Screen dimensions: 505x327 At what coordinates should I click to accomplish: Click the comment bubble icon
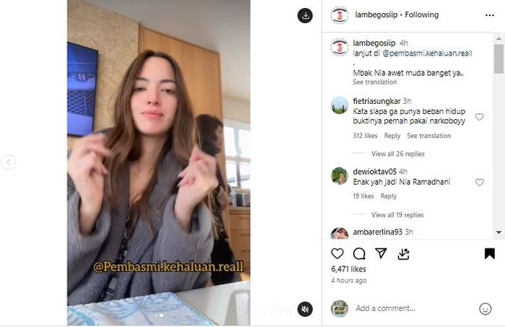tap(359, 254)
